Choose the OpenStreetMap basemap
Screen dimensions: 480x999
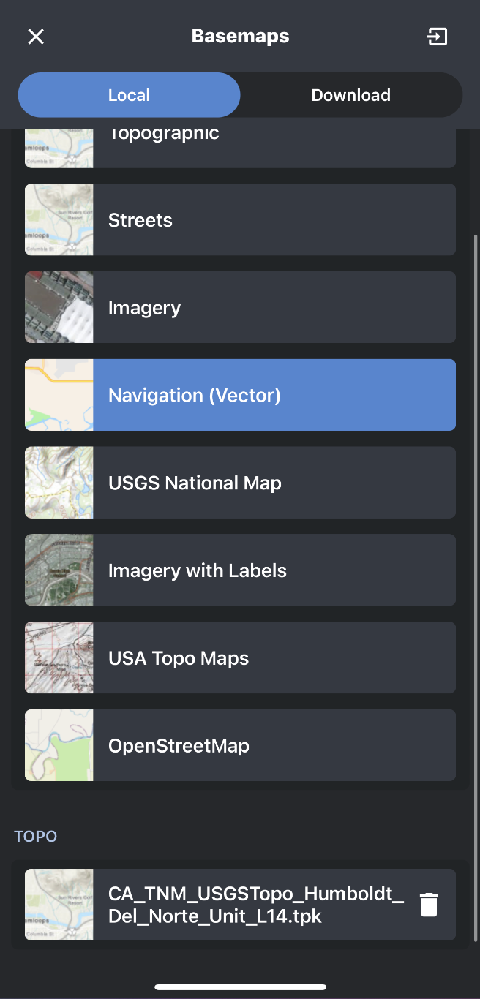(x=274, y=746)
